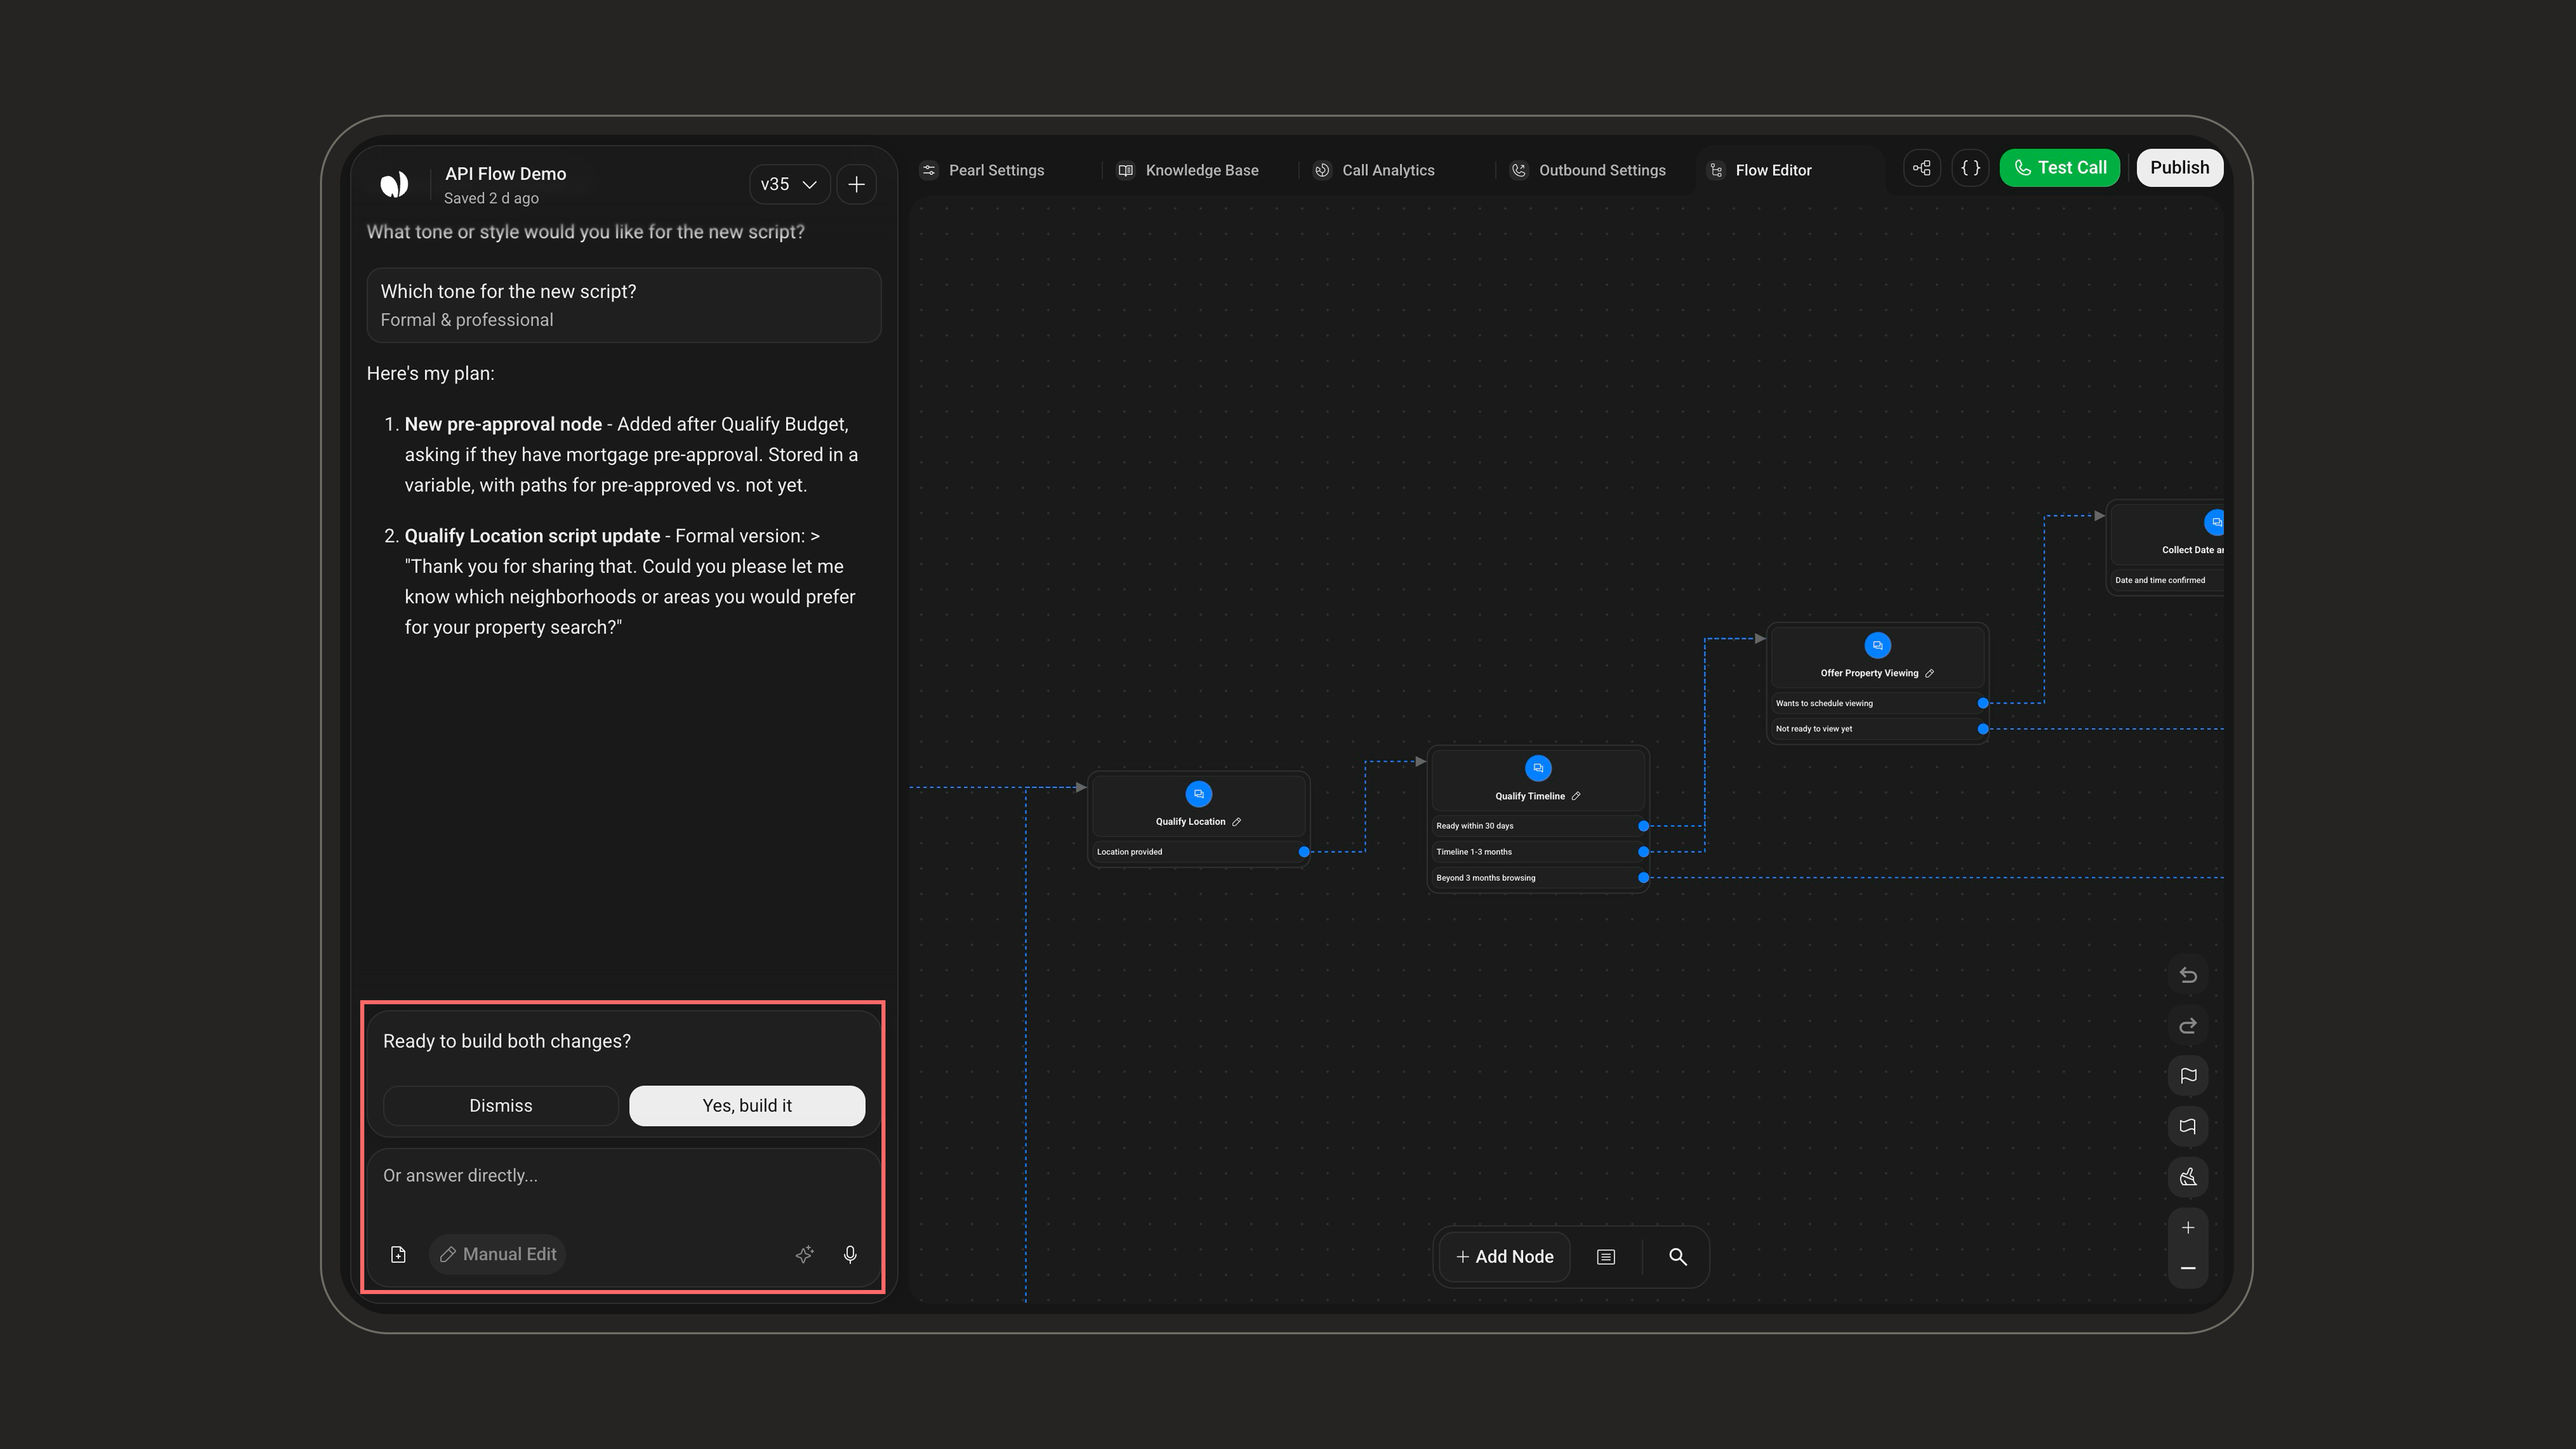This screenshot has width=2576, height=1449.
Task: Select the Ready within 30 days row
Action: [1538, 826]
